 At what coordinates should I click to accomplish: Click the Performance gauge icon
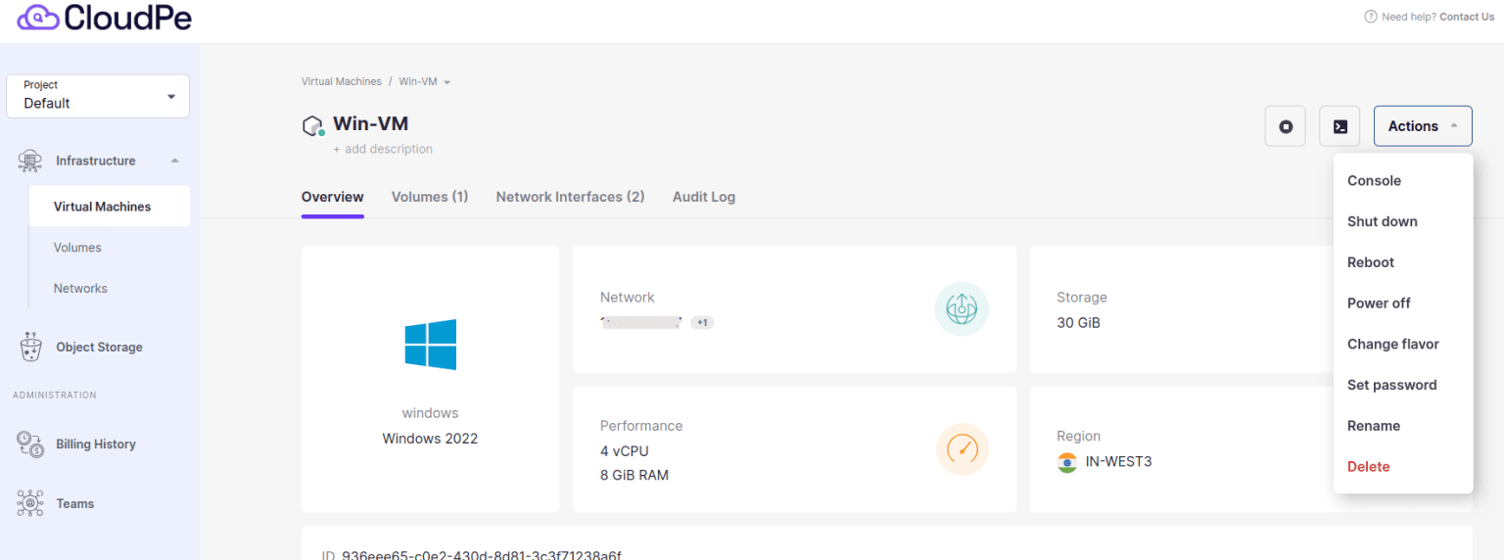point(962,449)
